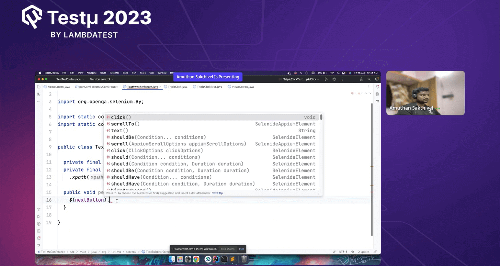Click the editor vertical scrollbar

(x=372, y=170)
